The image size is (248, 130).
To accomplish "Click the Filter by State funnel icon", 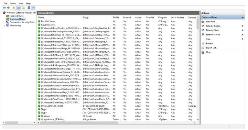I will coord(203,30).
